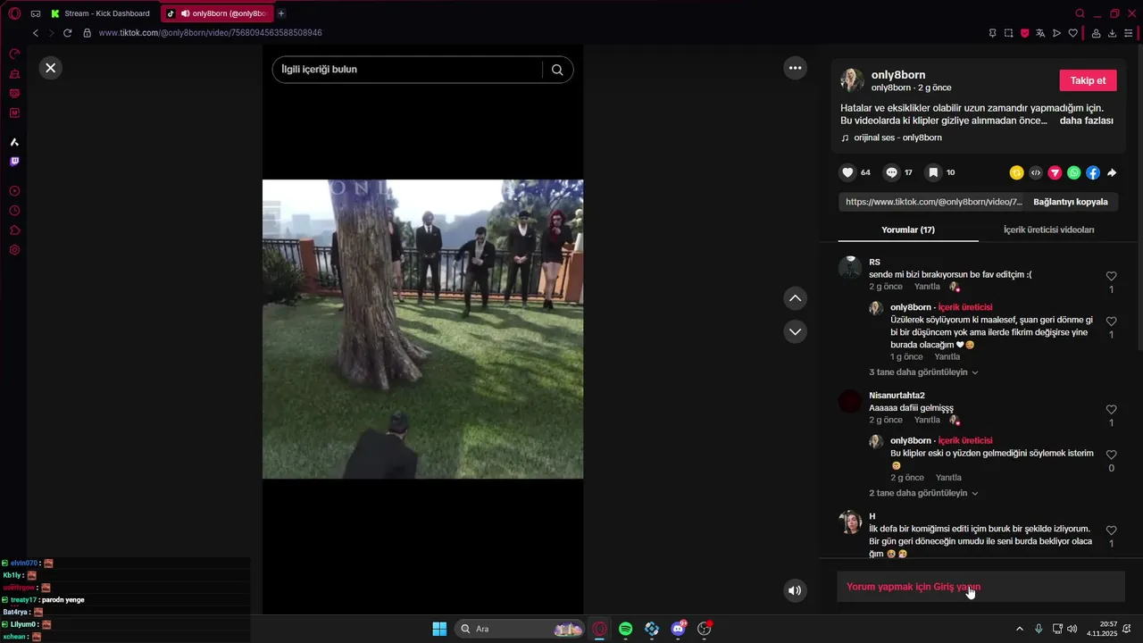Share the video on Facebook
1143x643 pixels.
[1093, 173]
